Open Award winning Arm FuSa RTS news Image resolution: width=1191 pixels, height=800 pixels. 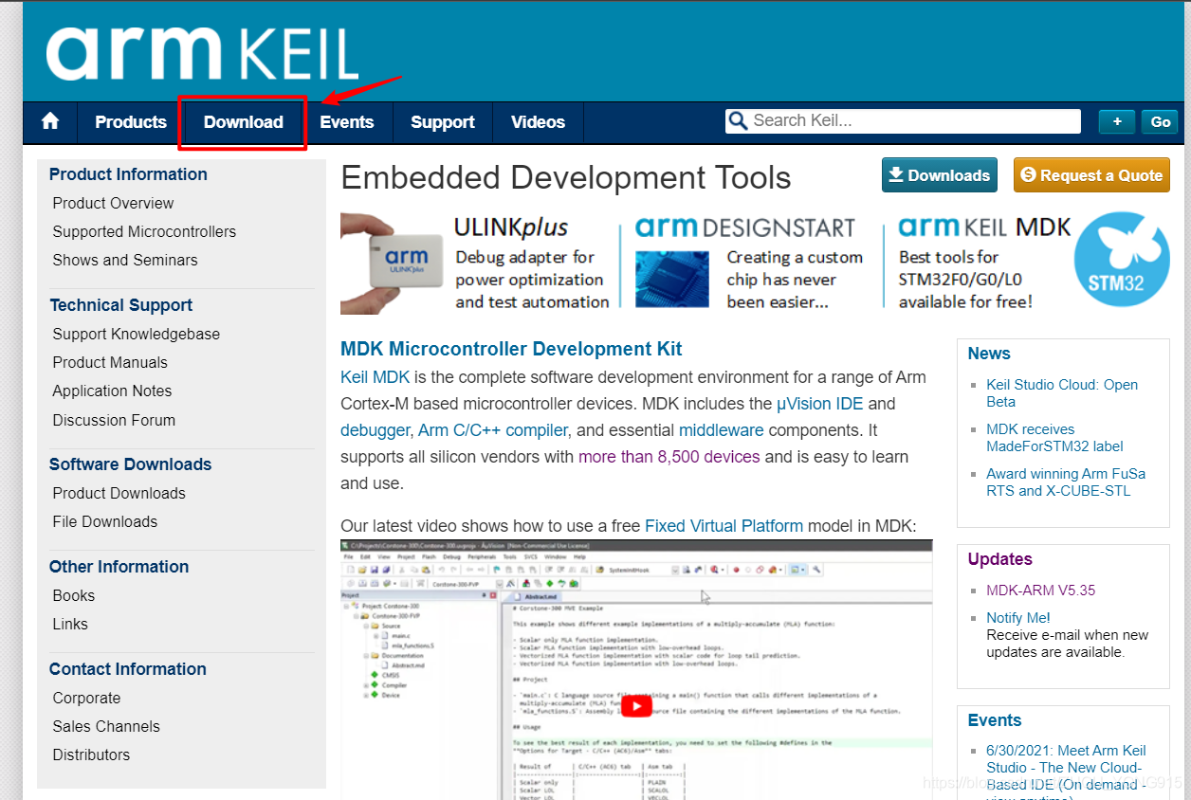tap(1066, 482)
